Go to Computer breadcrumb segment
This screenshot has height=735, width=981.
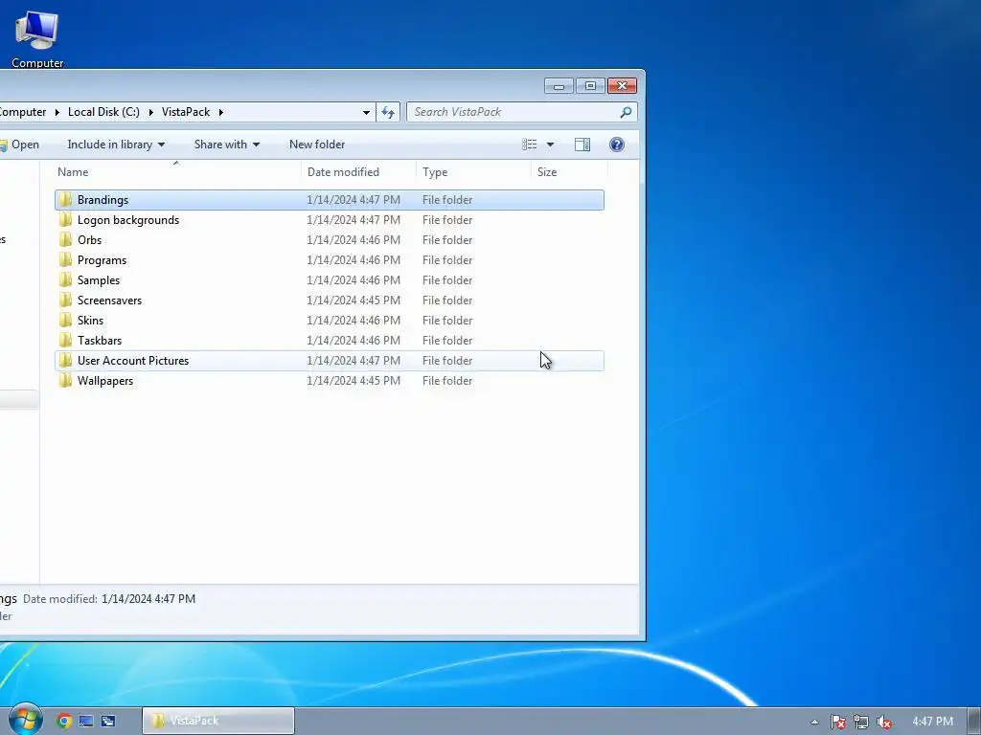coord(23,112)
